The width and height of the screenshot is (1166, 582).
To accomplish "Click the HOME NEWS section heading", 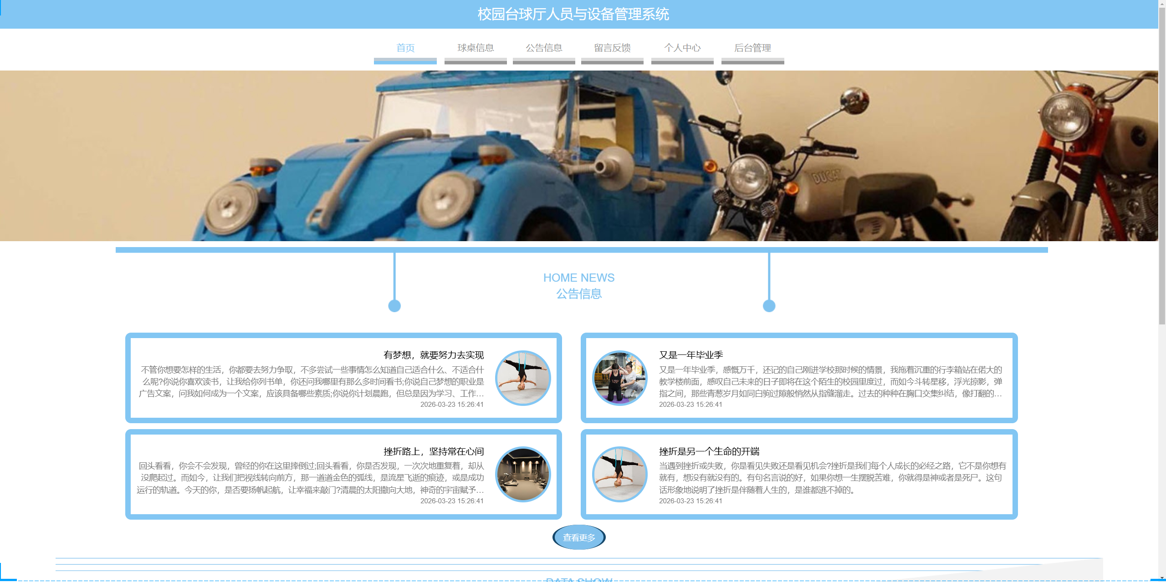I will coord(578,278).
